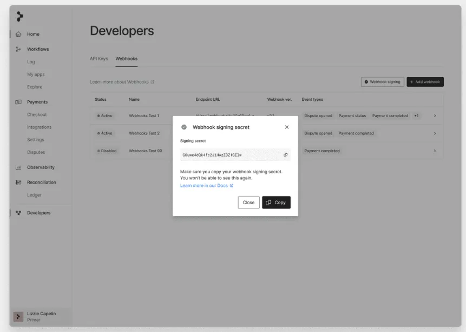The width and height of the screenshot is (466, 332).
Task: Click the Webhooks Test 99 name
Action: [x=146, y=151]
